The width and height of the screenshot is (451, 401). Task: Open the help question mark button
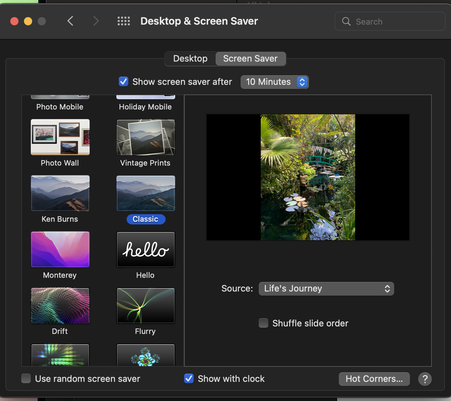425,379
